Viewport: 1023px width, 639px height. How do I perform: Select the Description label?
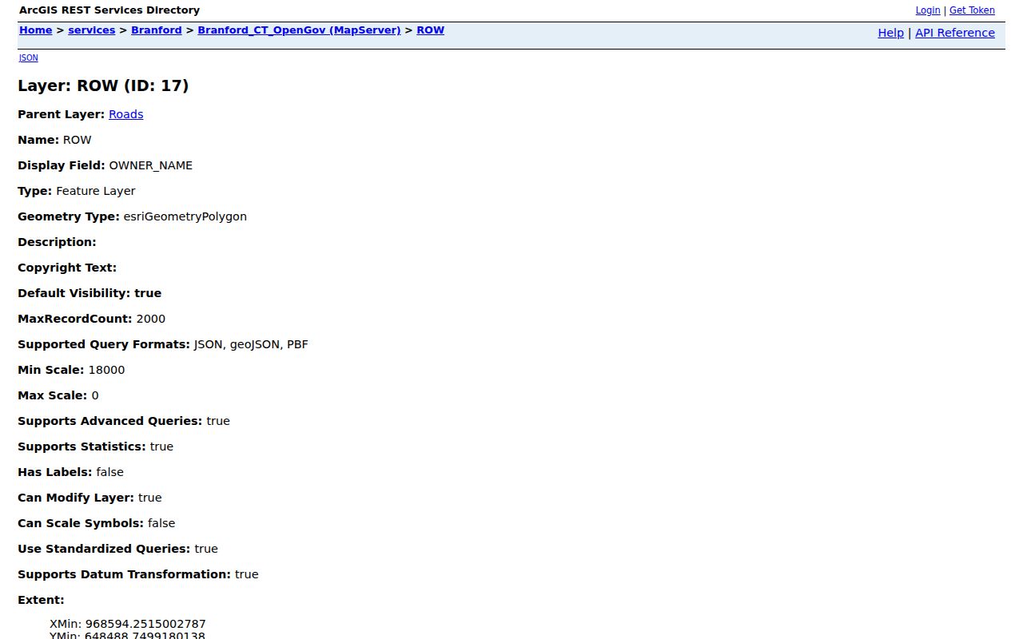57,242
